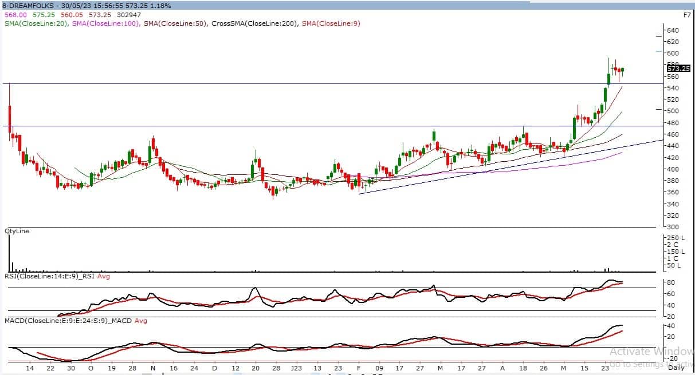Select the SMA(CloseLine:100) indicator label
Image resolution: width=695 pixels, height=375 pixels.
[105, 23]
